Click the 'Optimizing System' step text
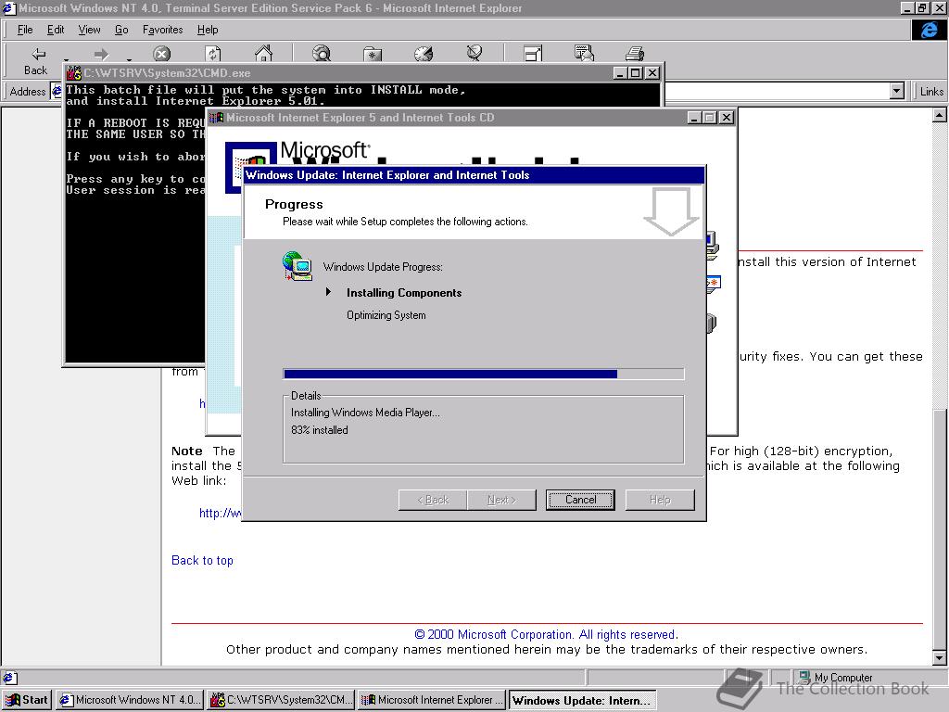 click(x=386, y=315)
